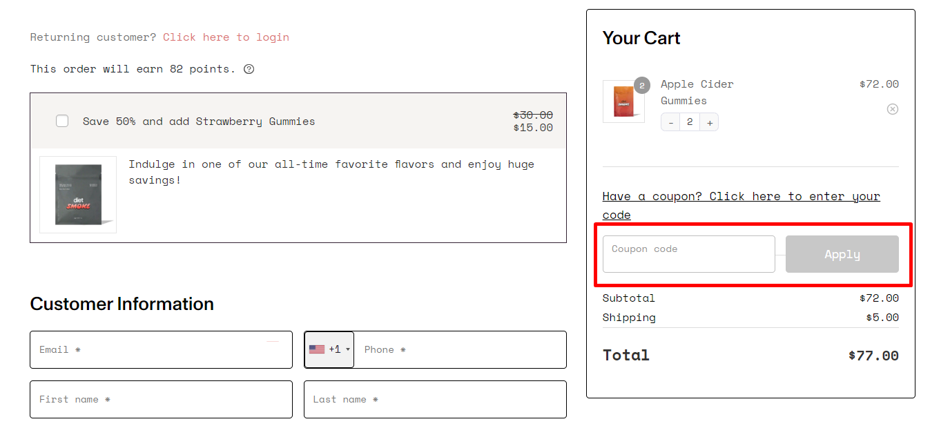Open the +1 country code dropdown
The height and width of the screenshot is (426, 950).
[329, 349]
